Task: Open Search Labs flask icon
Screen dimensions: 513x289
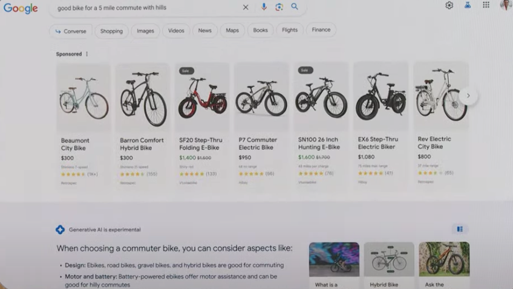Action: [x=468, y=5]
